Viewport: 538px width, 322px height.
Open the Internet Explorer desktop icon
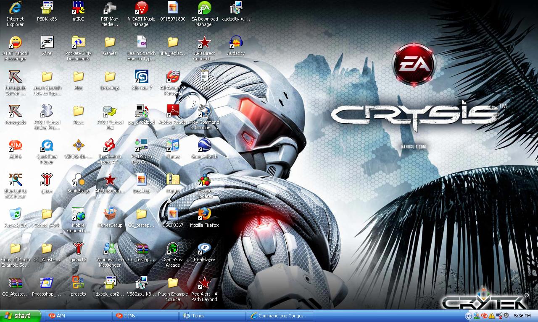15,8
